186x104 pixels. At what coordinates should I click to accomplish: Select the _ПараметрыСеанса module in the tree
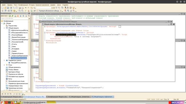(17, 53)
